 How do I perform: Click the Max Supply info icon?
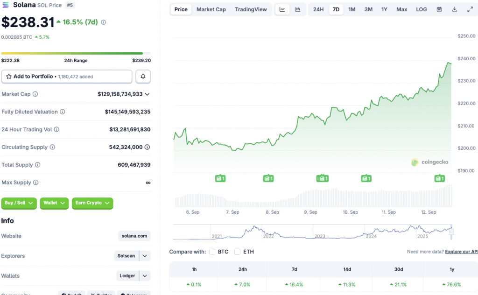[35, 182]
